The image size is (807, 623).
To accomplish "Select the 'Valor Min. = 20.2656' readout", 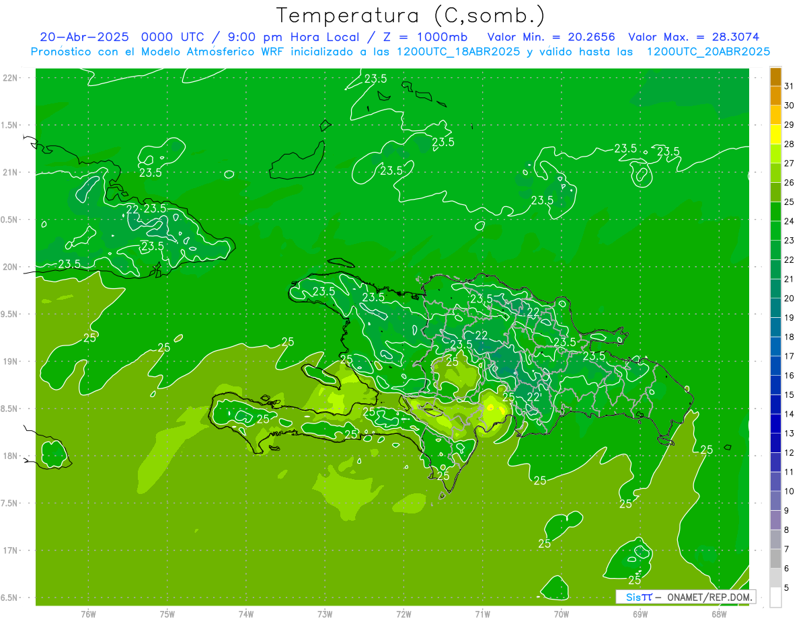I will [551, 37].
